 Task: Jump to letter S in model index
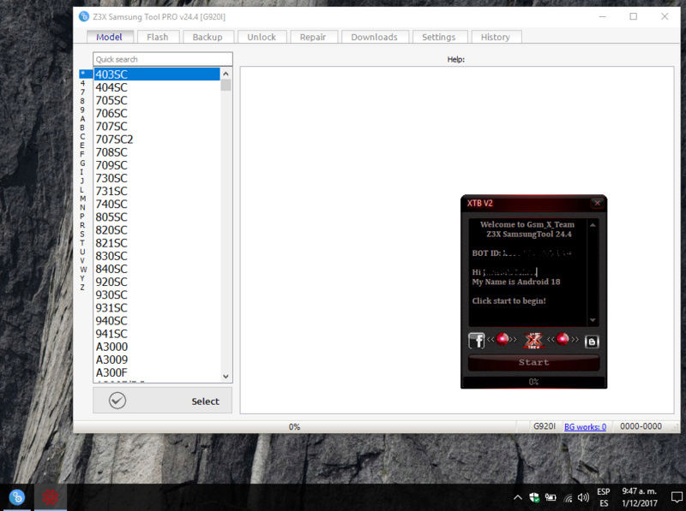[82, 234]
